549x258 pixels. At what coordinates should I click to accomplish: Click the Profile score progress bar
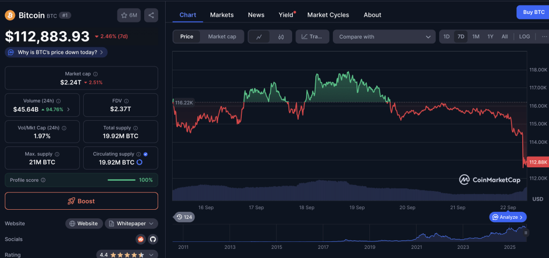(122, 180)
